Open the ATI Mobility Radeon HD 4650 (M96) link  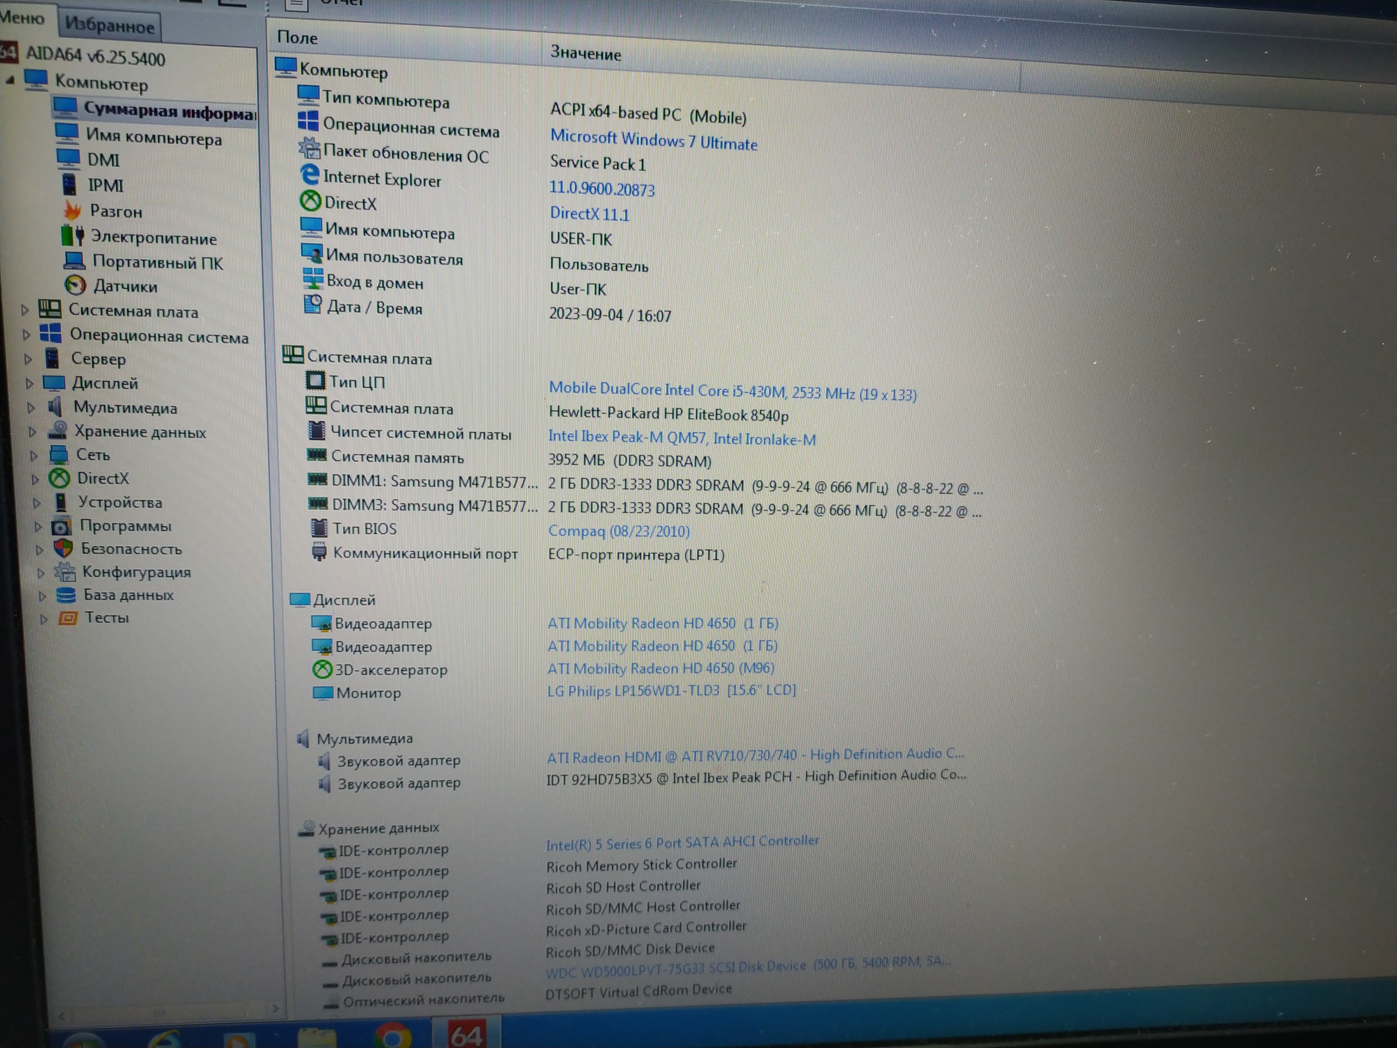[x=661, y=668]
